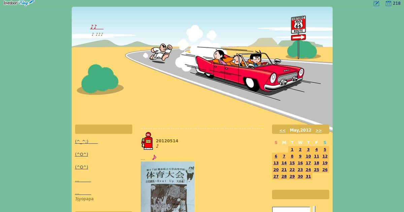Open the sports festival flyer image
The width and height of the screenshot is (404, 212).
pyautogui.click(x=168, y=187)
